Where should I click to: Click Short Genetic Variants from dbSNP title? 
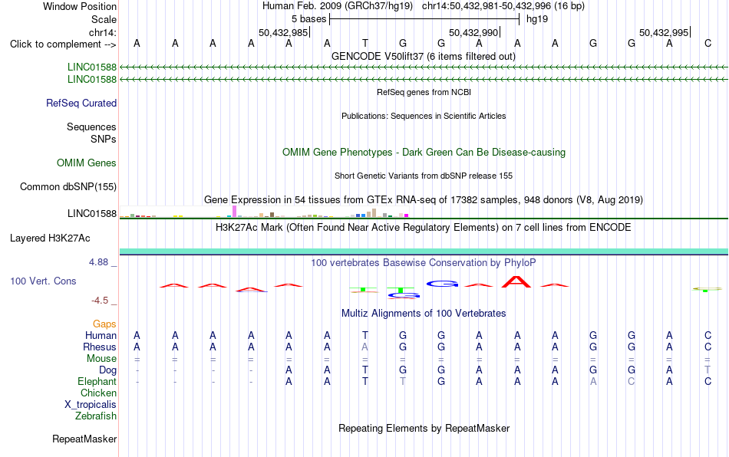[424, 176]
